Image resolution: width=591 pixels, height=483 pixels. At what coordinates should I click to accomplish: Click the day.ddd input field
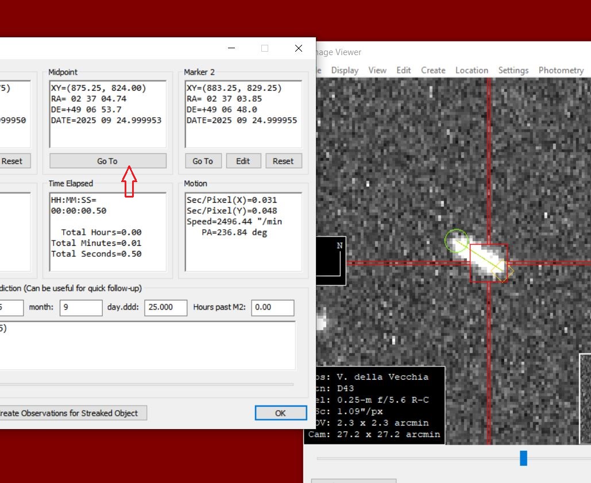[x=165, y=307]
